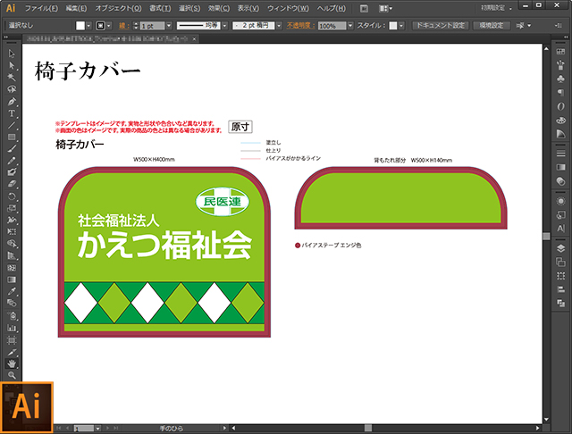Select the Width tool
Viewport: 572px width, 434px height.
click(12, 220)
